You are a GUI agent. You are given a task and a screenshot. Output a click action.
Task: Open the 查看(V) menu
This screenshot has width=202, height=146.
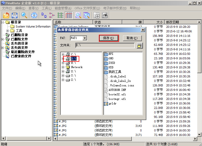(x=33, y=8)
